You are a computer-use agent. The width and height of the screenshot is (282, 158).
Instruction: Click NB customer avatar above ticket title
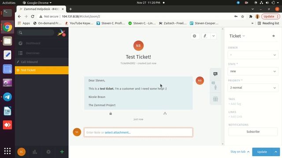pos(138,46)
